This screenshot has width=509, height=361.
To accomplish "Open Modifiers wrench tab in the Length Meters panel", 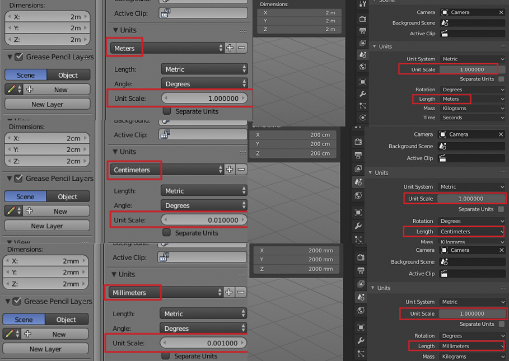I will [363, 94].
